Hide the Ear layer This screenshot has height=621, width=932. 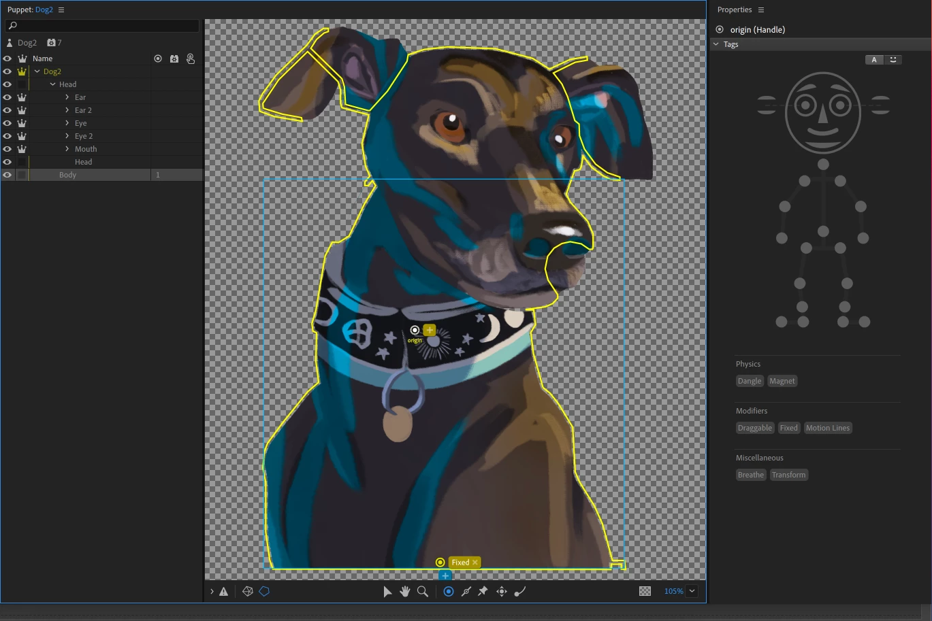point(7,97)
